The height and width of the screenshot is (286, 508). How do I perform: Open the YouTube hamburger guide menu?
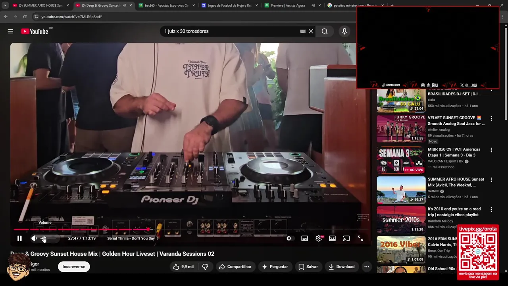10,31
